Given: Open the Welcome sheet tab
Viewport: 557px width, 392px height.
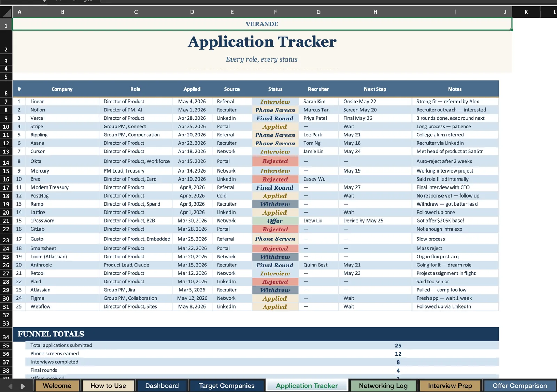Looking at the screenshot, I should coord(57,386).
